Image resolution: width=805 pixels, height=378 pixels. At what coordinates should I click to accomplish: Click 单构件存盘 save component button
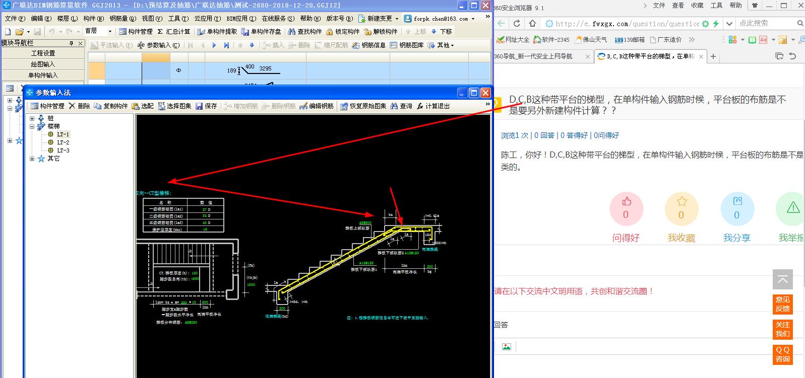point(261,31)
